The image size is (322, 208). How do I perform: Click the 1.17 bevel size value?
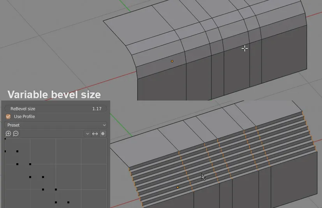point(97,109)
